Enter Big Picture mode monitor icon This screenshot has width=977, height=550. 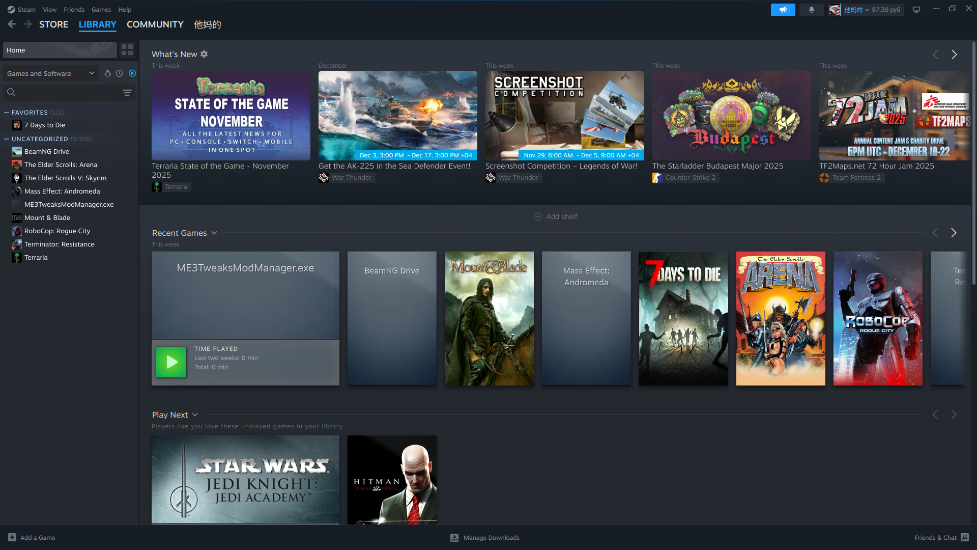[916, 10]
